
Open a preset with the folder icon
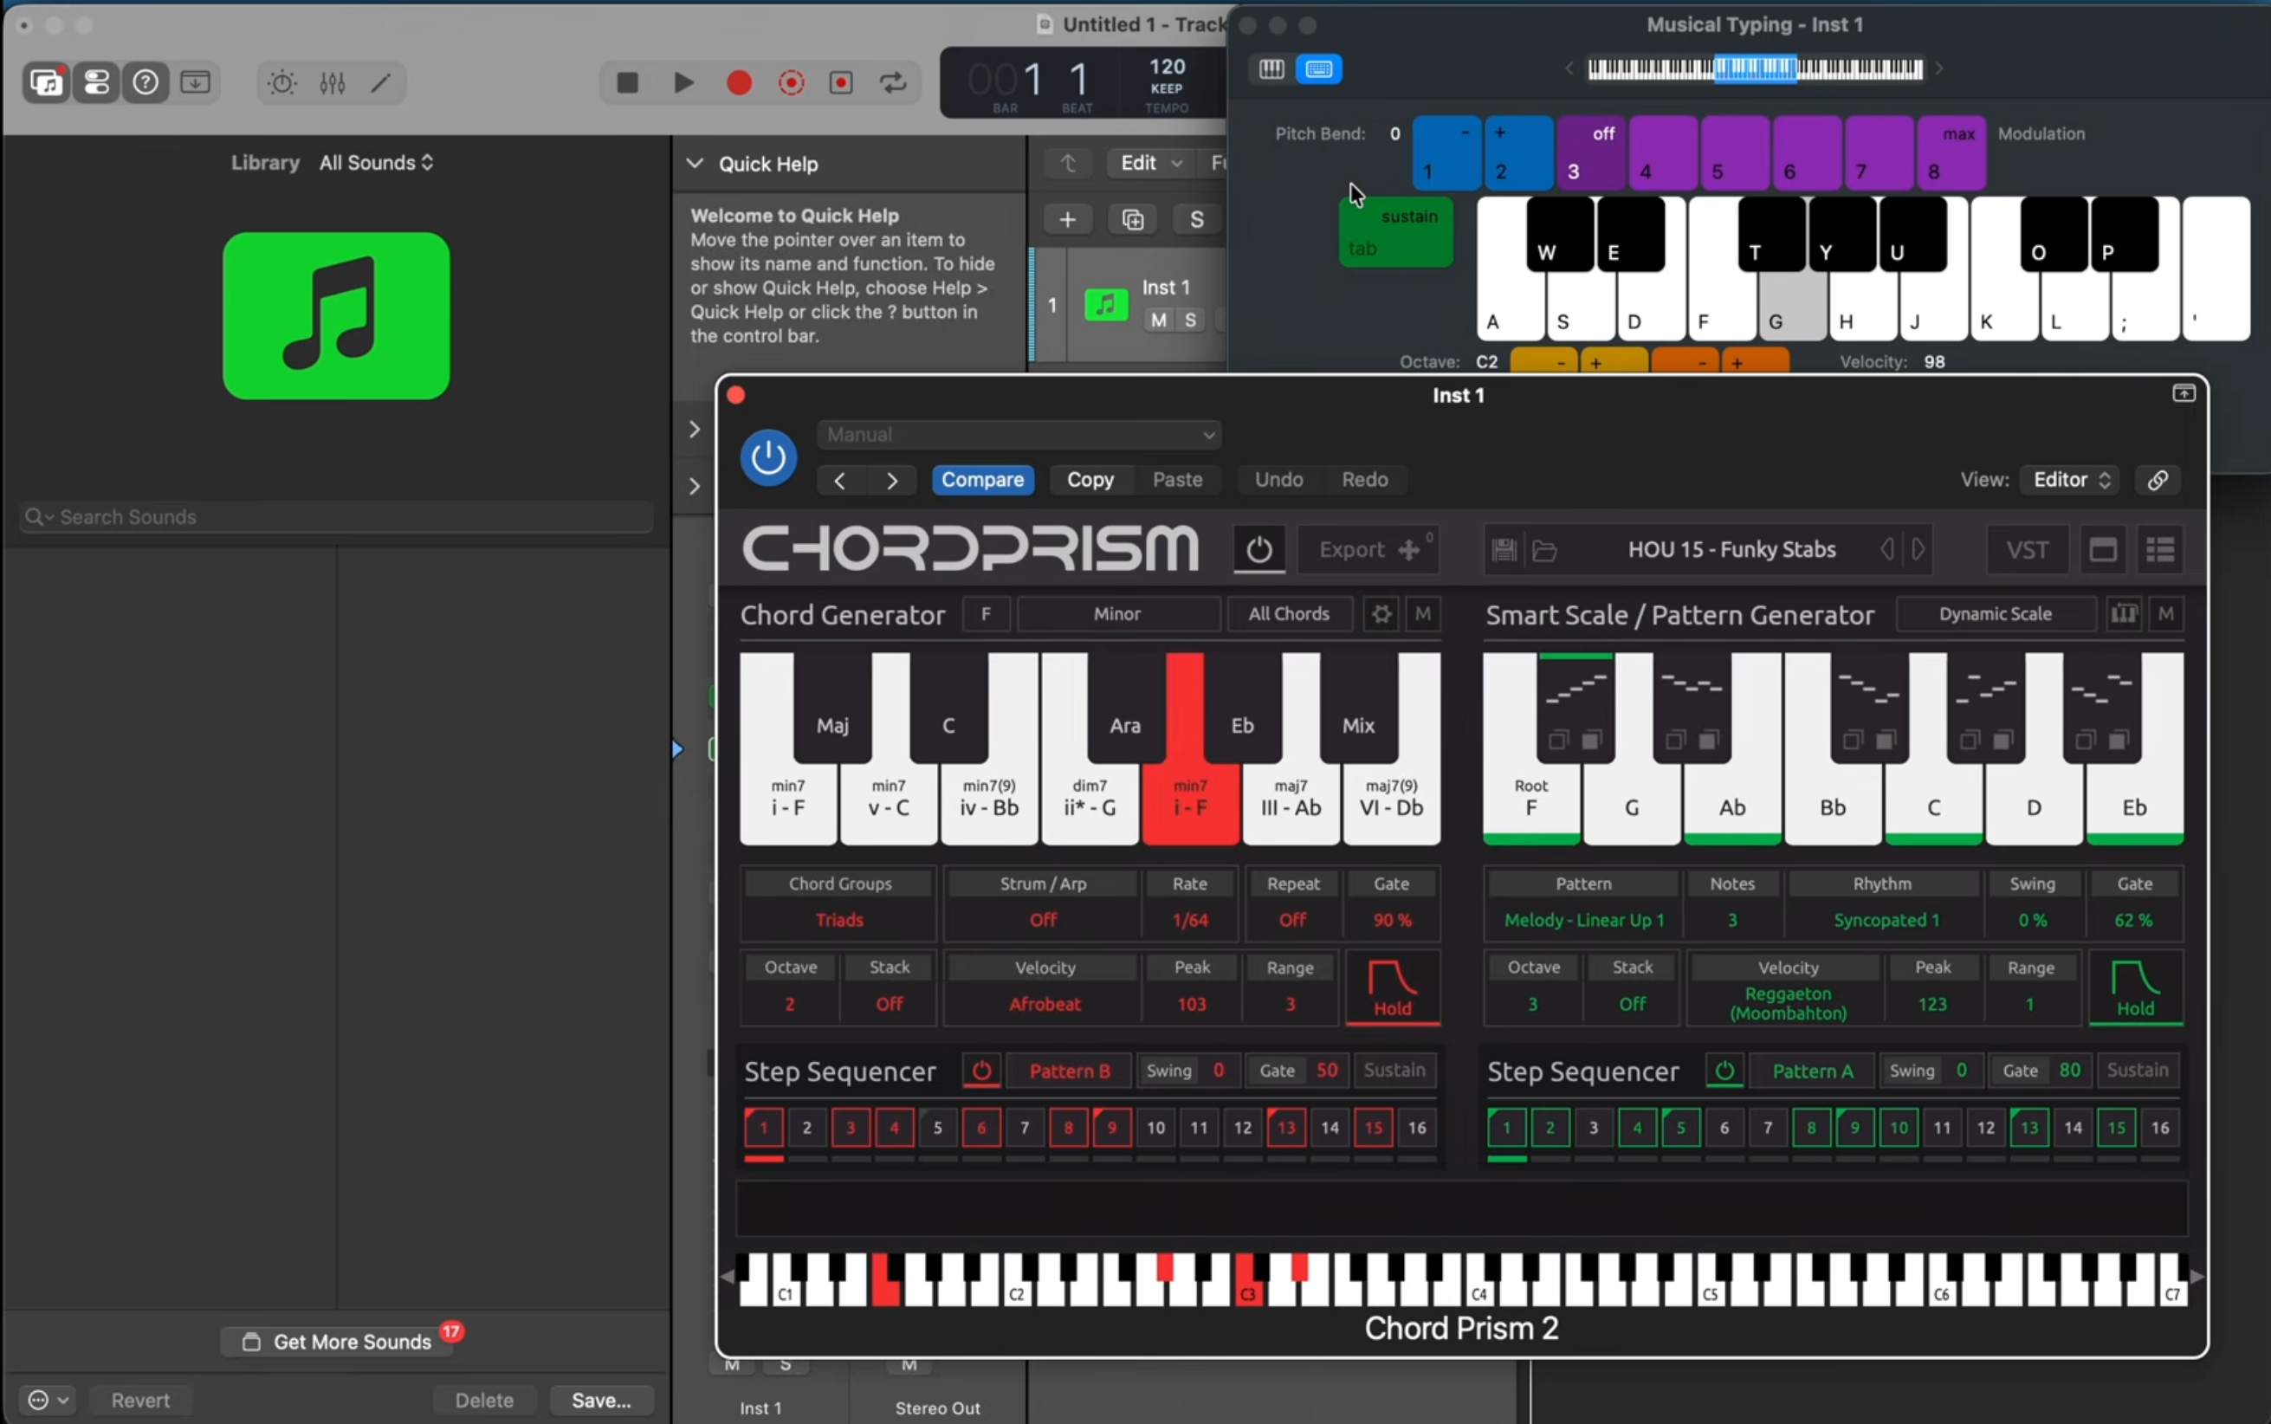(x=1544, y=549)
